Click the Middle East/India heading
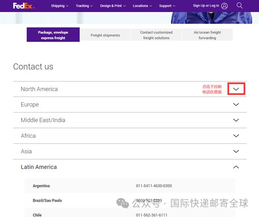 [x=43, y=120]
